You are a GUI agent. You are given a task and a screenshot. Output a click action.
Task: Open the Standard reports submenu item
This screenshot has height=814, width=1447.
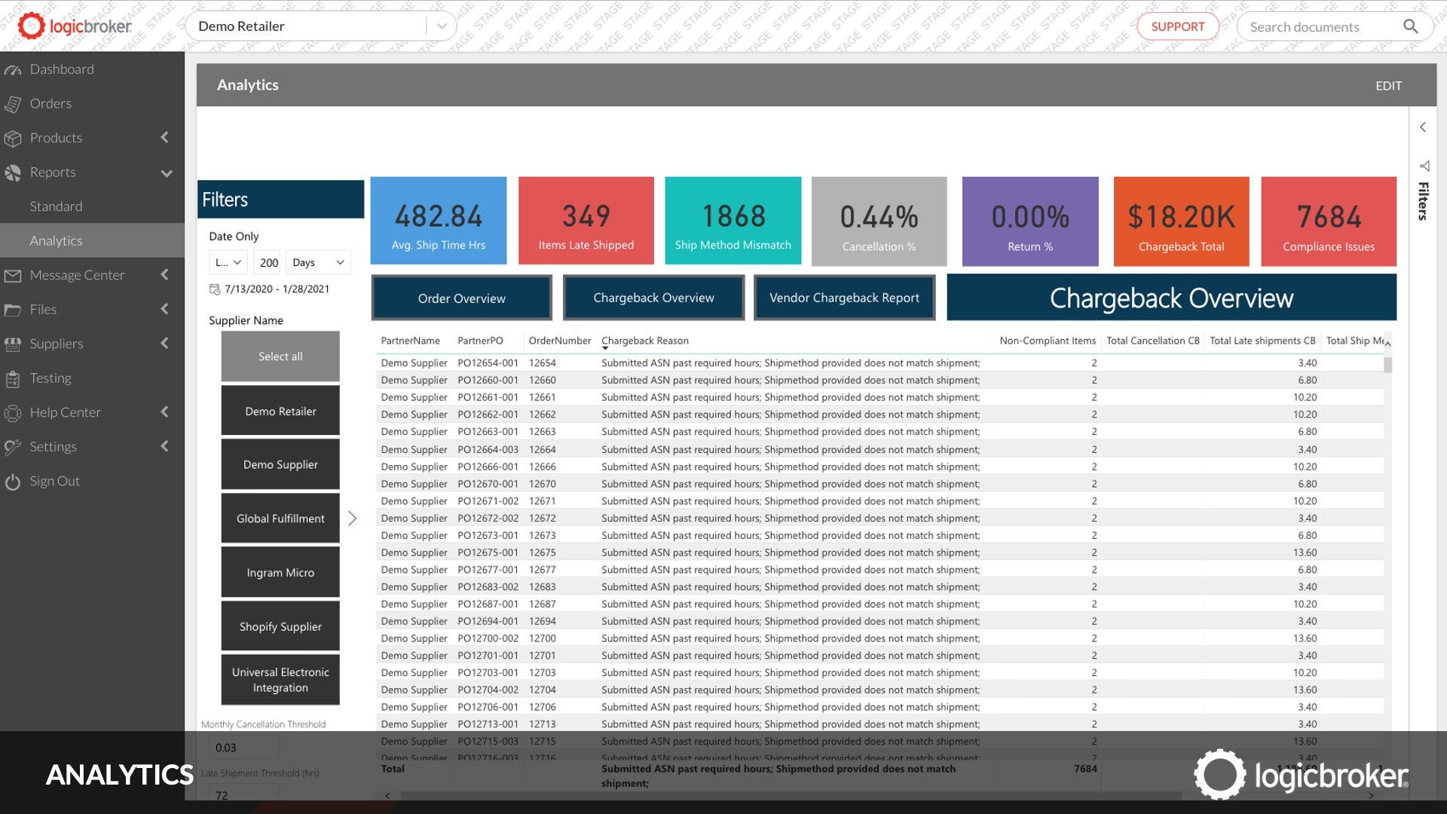click(57, 207)
